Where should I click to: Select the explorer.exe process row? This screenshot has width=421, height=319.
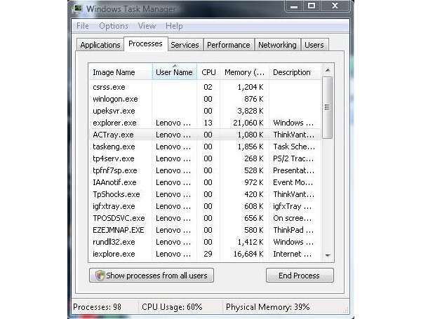[205, 123]
